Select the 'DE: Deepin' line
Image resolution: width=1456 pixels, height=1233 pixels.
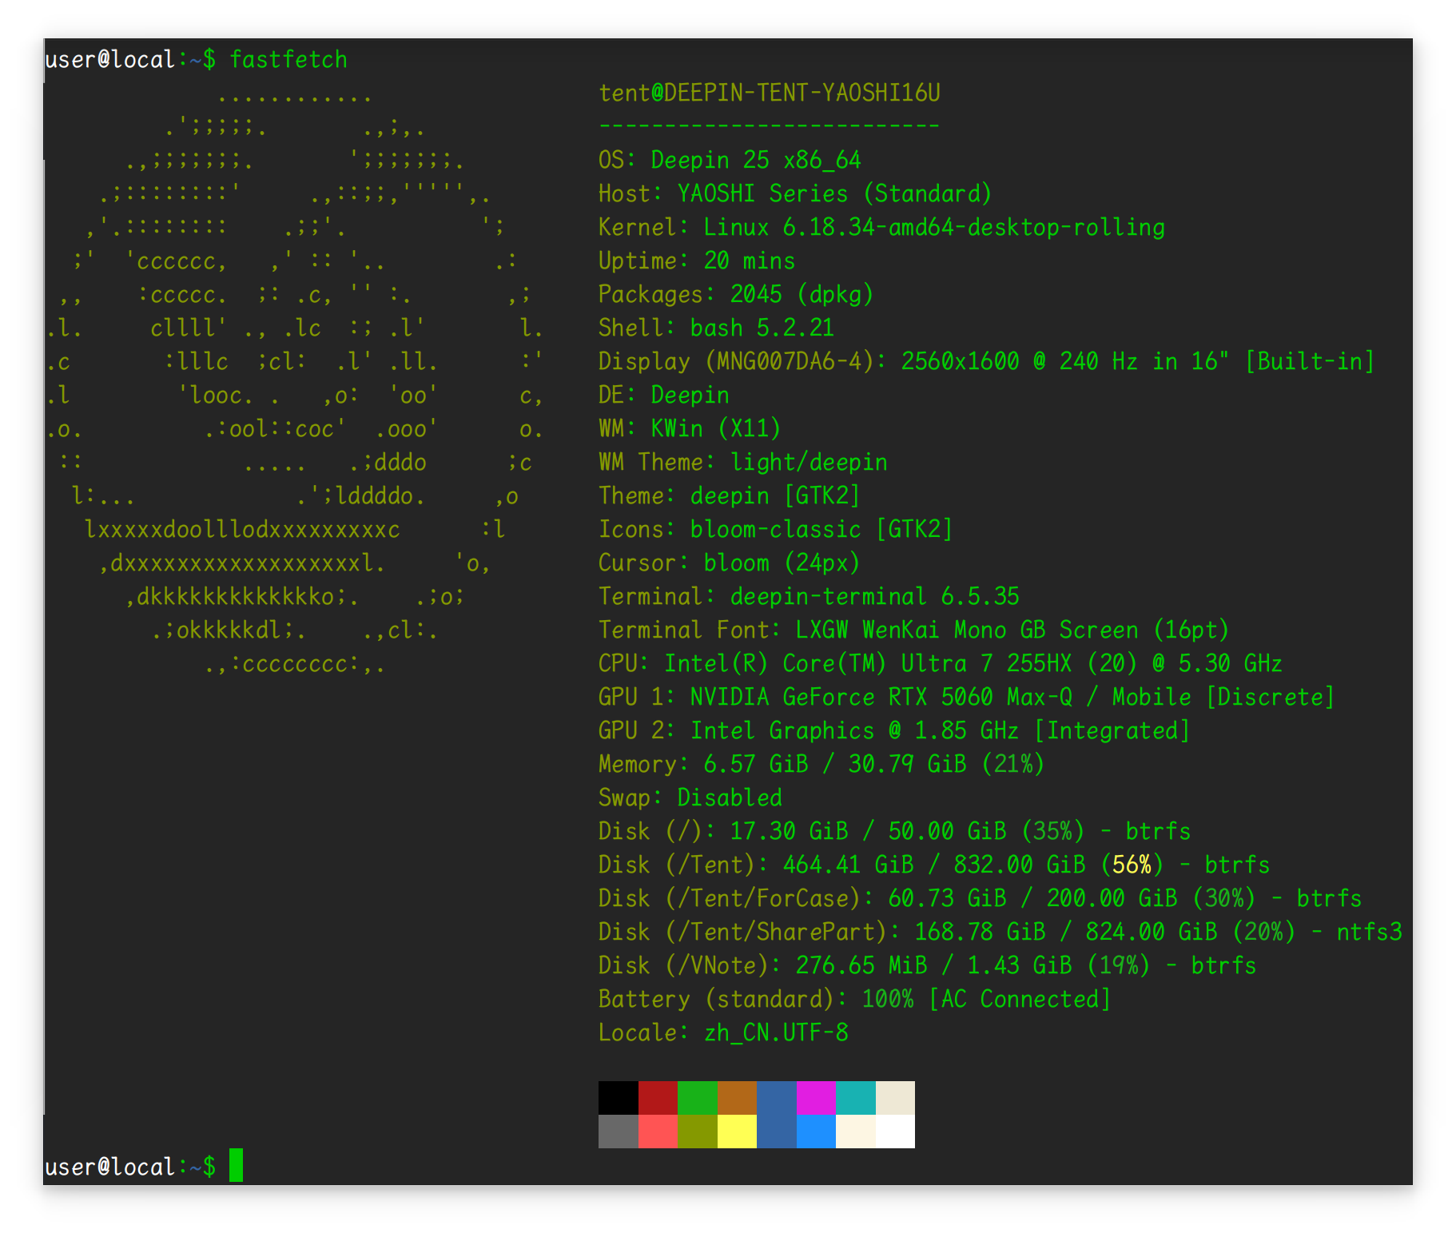pos(664,396)
